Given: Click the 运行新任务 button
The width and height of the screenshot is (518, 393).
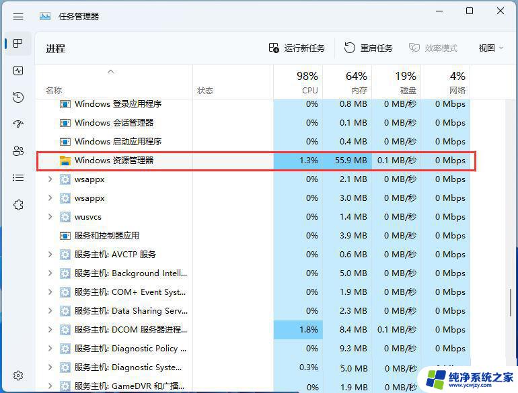Looking at the screenshot, I should point(297,48).
